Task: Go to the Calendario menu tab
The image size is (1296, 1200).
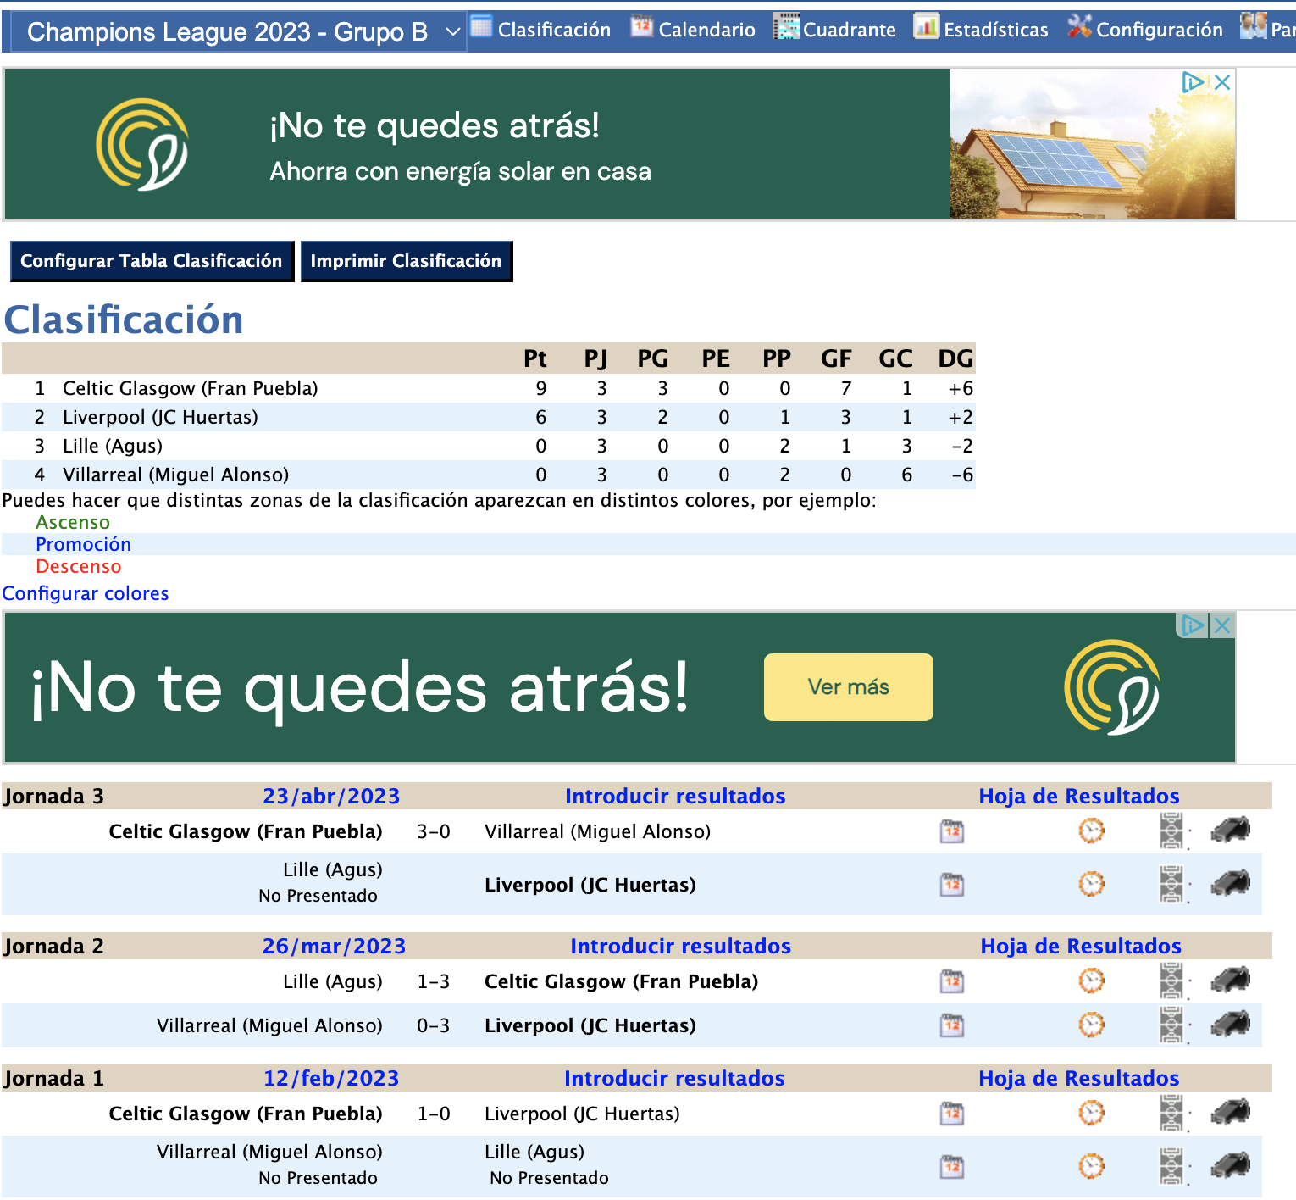Action: pos(693,30)
